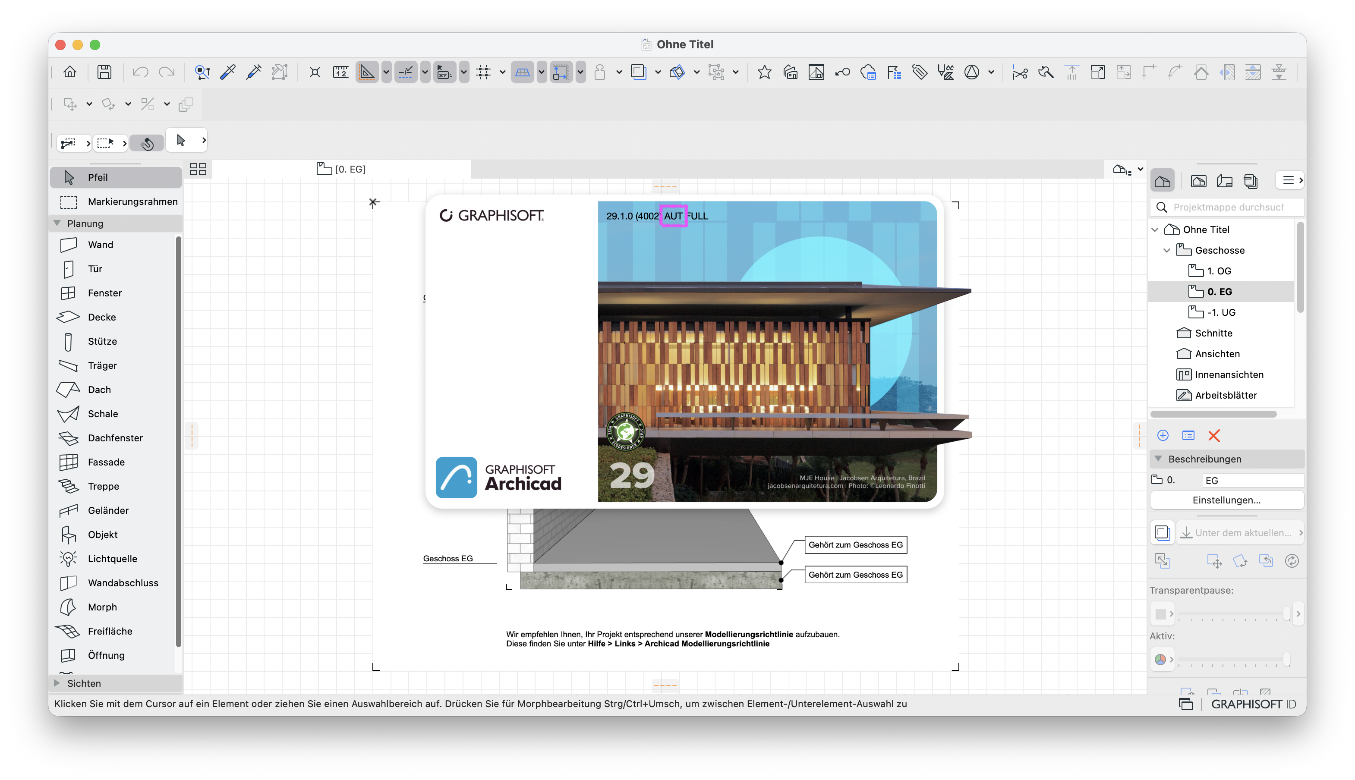Screen dimensions: 1355x780
Task: Open the grid snap dropdown arrow
Action: point(503,72)
